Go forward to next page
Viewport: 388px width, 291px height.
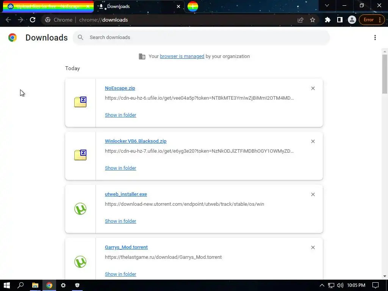(x=20, y=20)
